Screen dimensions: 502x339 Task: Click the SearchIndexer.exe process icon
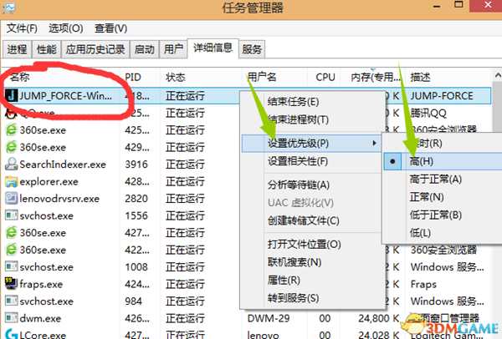(11, 164)
